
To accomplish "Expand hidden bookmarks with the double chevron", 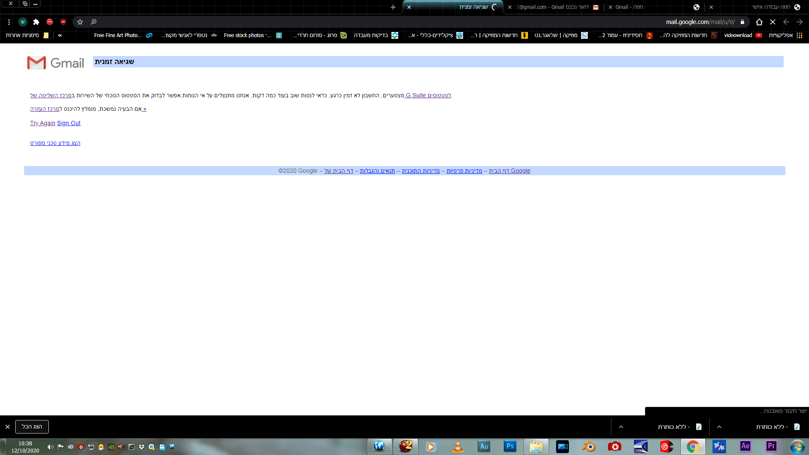I will (x=60, y=35).
